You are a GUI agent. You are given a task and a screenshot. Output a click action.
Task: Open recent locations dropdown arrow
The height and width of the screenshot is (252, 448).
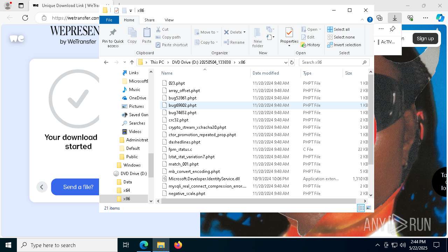[x=125, y=62]
